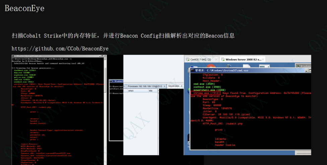327x165 pixels.
Task: Switch to the CentOS 7 64位 tab
Action: point(201,59)
